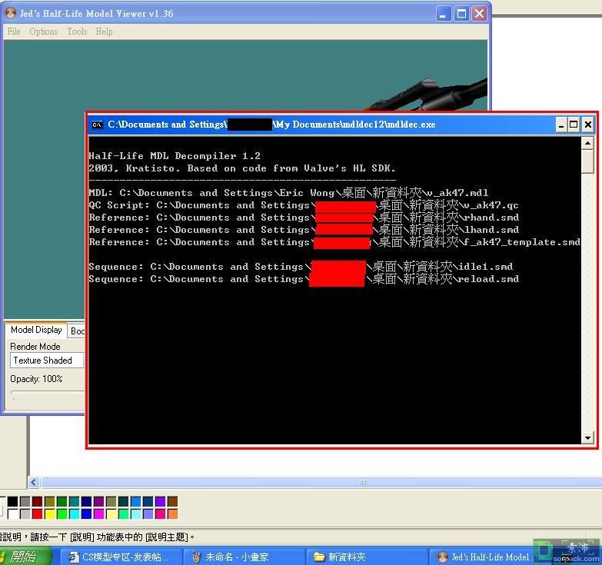Close the mdldec.exe console window
Screen dimensions: 602x565
(x=588, y=125)
